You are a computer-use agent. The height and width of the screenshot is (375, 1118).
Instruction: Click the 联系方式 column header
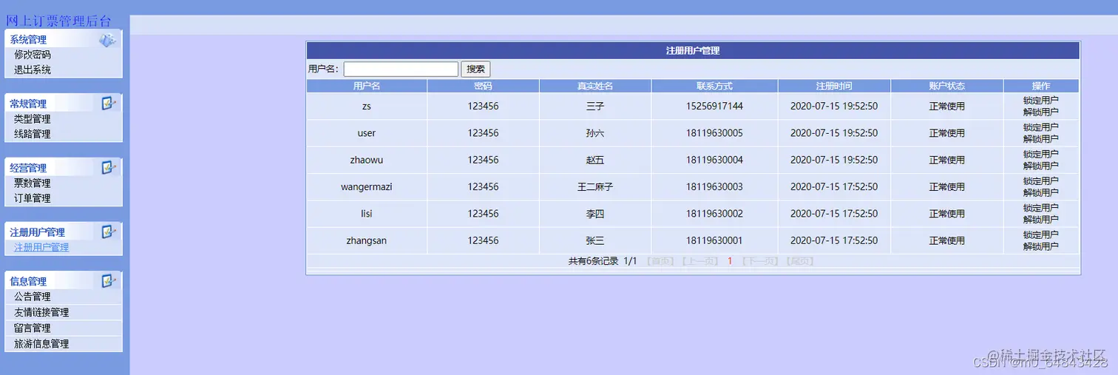[714, 86]
